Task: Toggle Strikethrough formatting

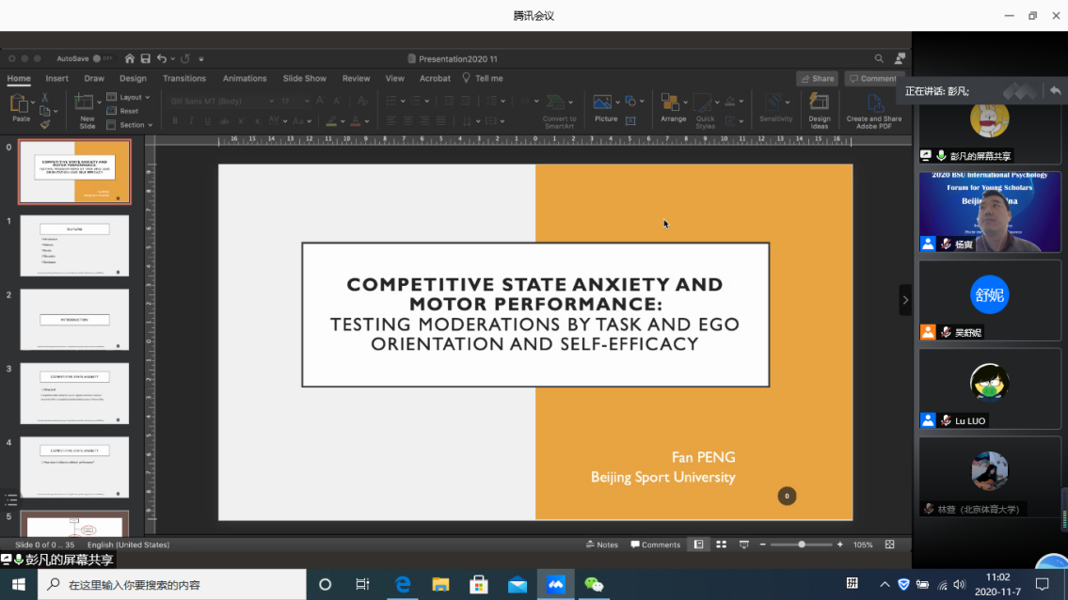Action: pyautogui.click(x=224, y=121)
